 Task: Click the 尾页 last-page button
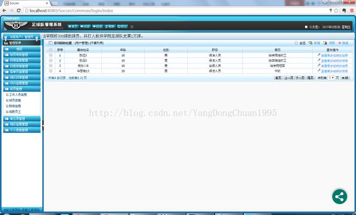coord(311,78)
